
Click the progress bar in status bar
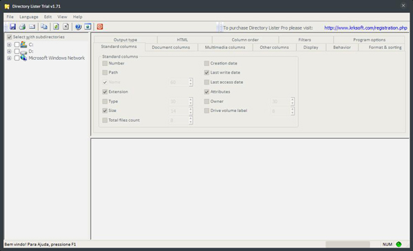click(348, 244)
